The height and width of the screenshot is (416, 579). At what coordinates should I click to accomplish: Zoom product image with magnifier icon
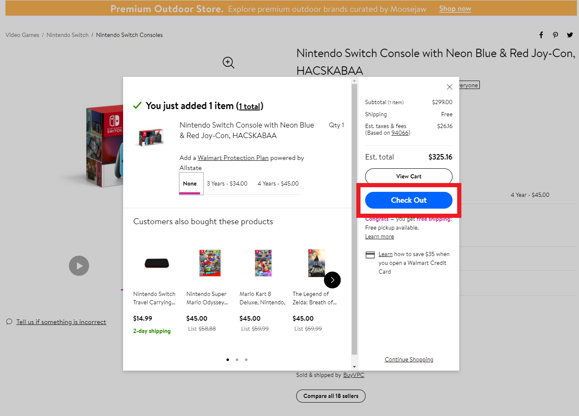(x=229, y=63)
